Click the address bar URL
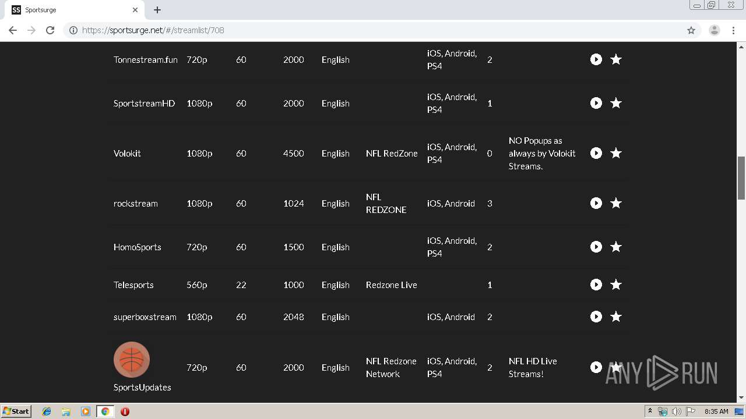The width and height of the screenshot is (746, 419). [x=153, y=30]
